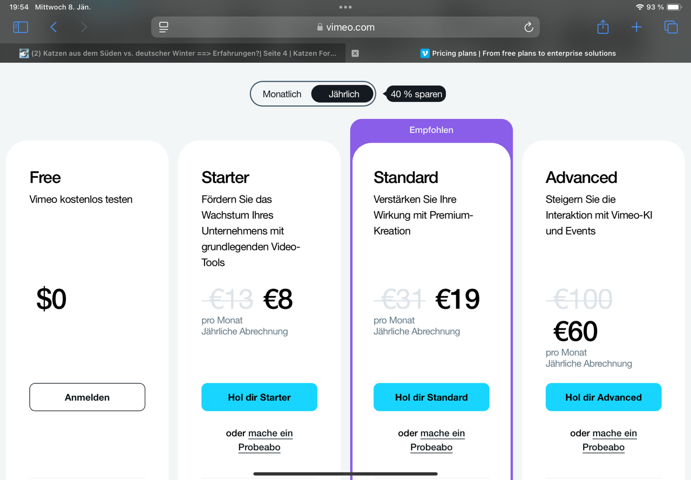Close the Katzen Forum tab

coord(355,53)
